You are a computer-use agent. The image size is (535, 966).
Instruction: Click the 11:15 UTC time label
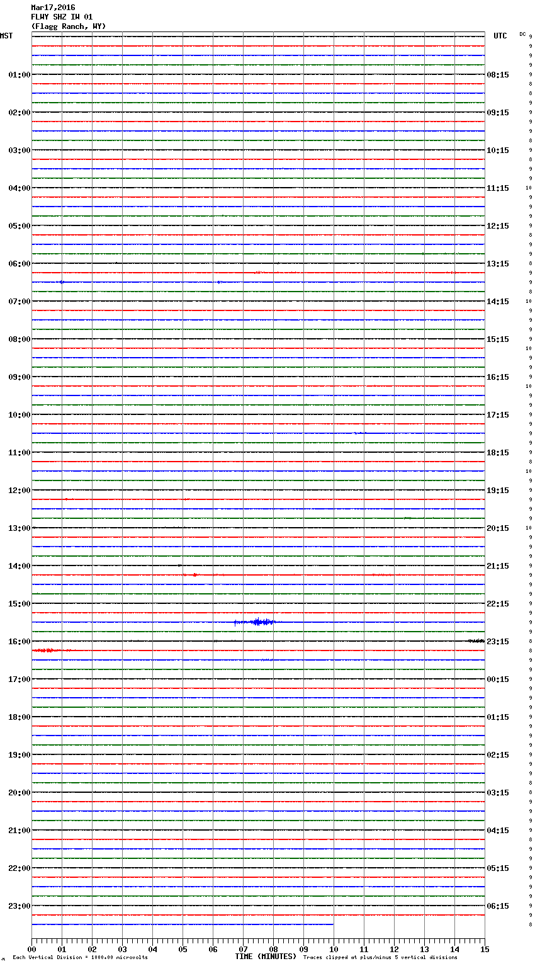tap(498, 188)
